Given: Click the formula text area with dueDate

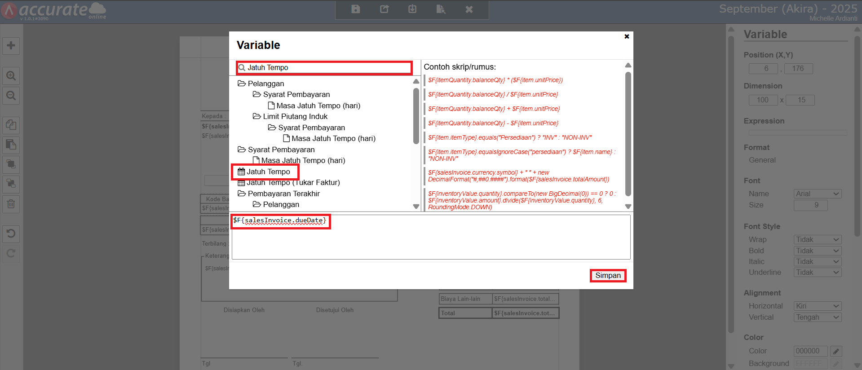Looking at the screenshot, I should (x=430, y=237).
